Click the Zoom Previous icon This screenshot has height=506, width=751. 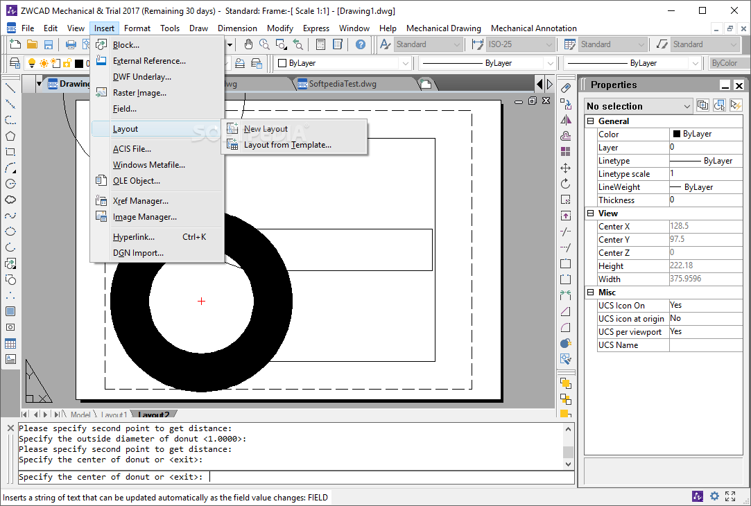click(x=297, y=44)
